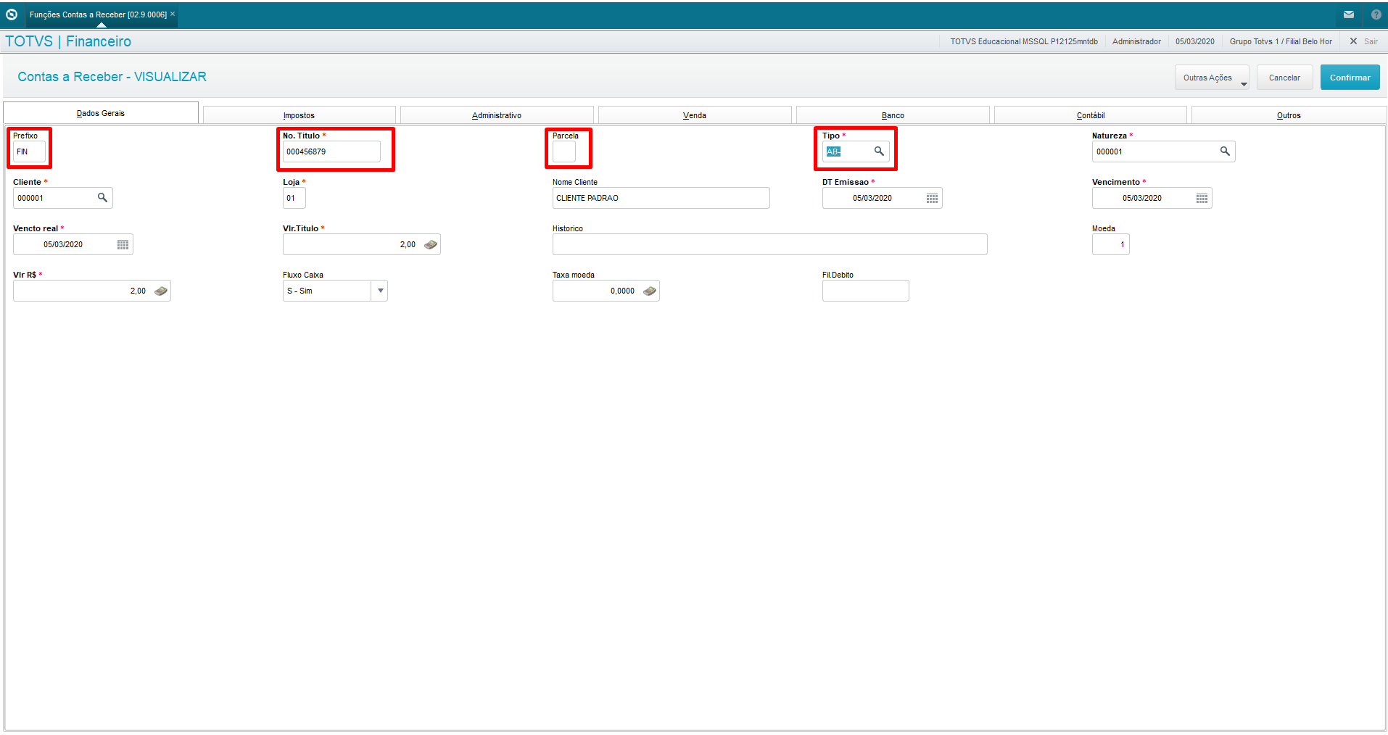Click the Sair exit X icon
This screenshot has height=735, width=1388.
click(x=1353, y=41)
